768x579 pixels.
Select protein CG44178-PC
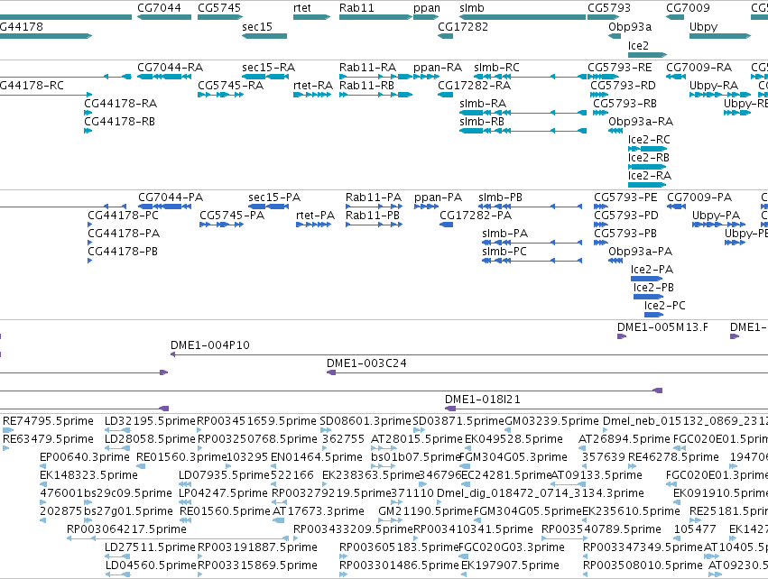(123, 216)
